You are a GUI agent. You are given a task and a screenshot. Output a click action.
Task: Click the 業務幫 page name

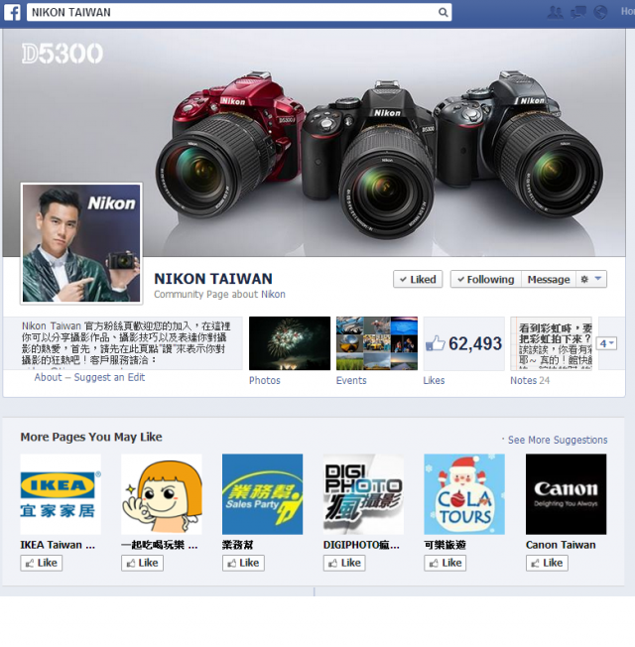click(x=237, y=545)
